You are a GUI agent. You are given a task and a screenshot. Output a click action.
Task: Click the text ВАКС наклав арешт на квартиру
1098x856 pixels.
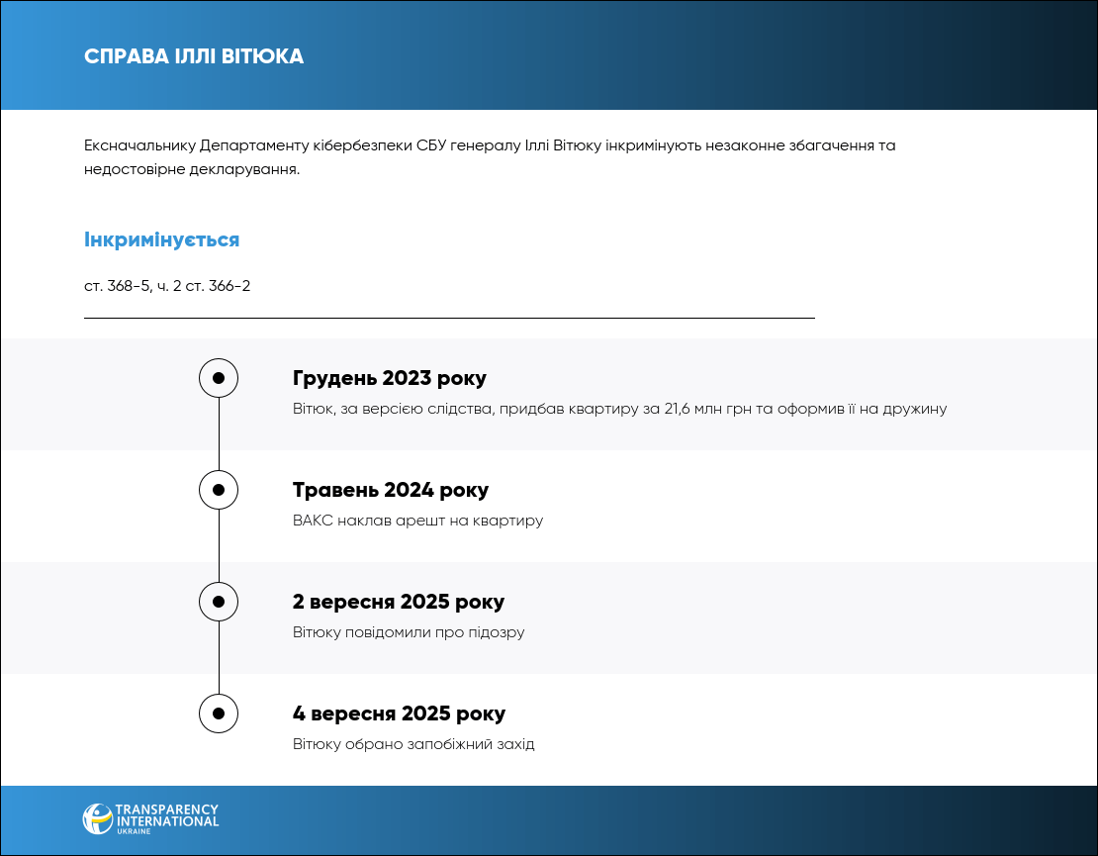417,521
